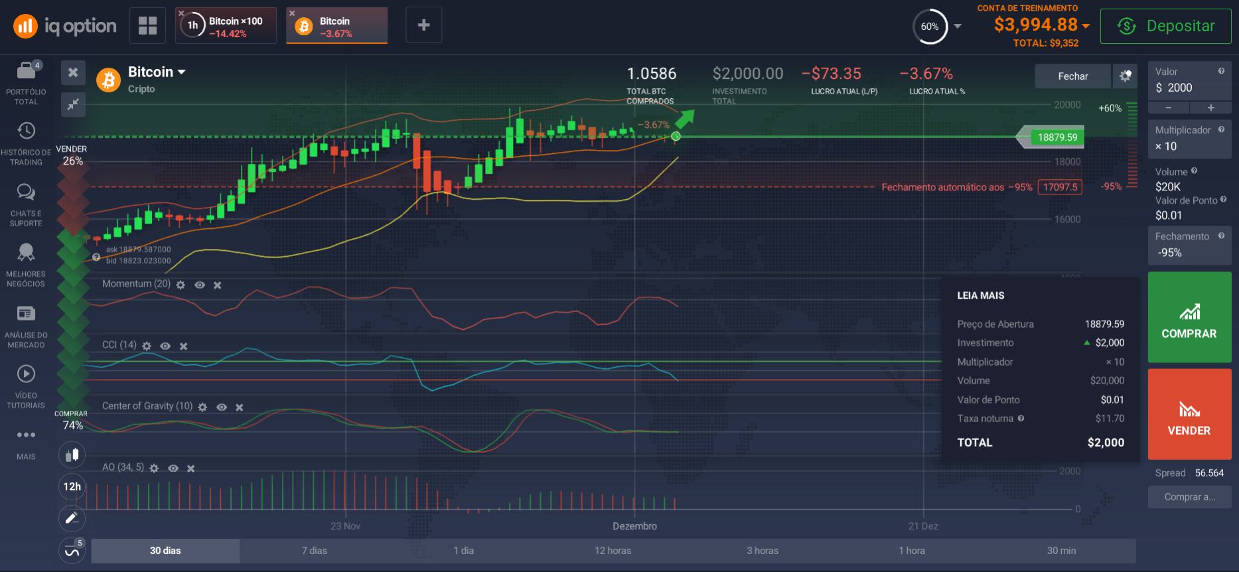Open the Mais three-dots menu
Screen dimensions: 1239x572
pos(26,435)
